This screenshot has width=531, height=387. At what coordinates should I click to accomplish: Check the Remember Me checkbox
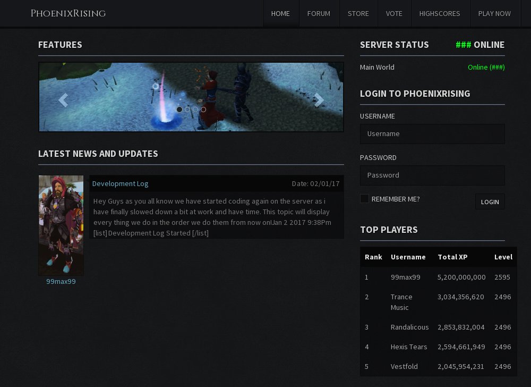tap(364, 199)
